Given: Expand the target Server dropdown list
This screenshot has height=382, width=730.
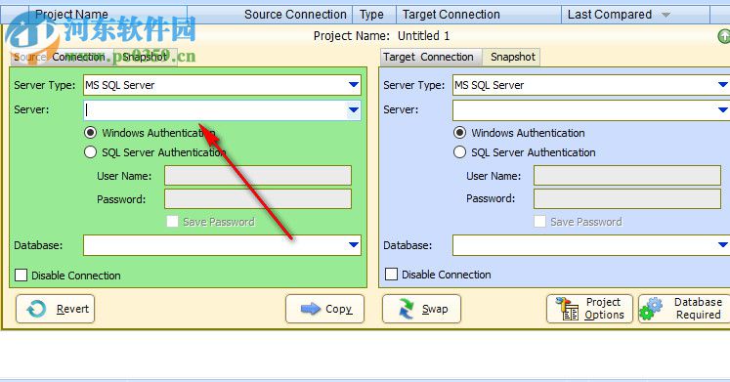Looking at the screenshot, I should coord(722,110).
